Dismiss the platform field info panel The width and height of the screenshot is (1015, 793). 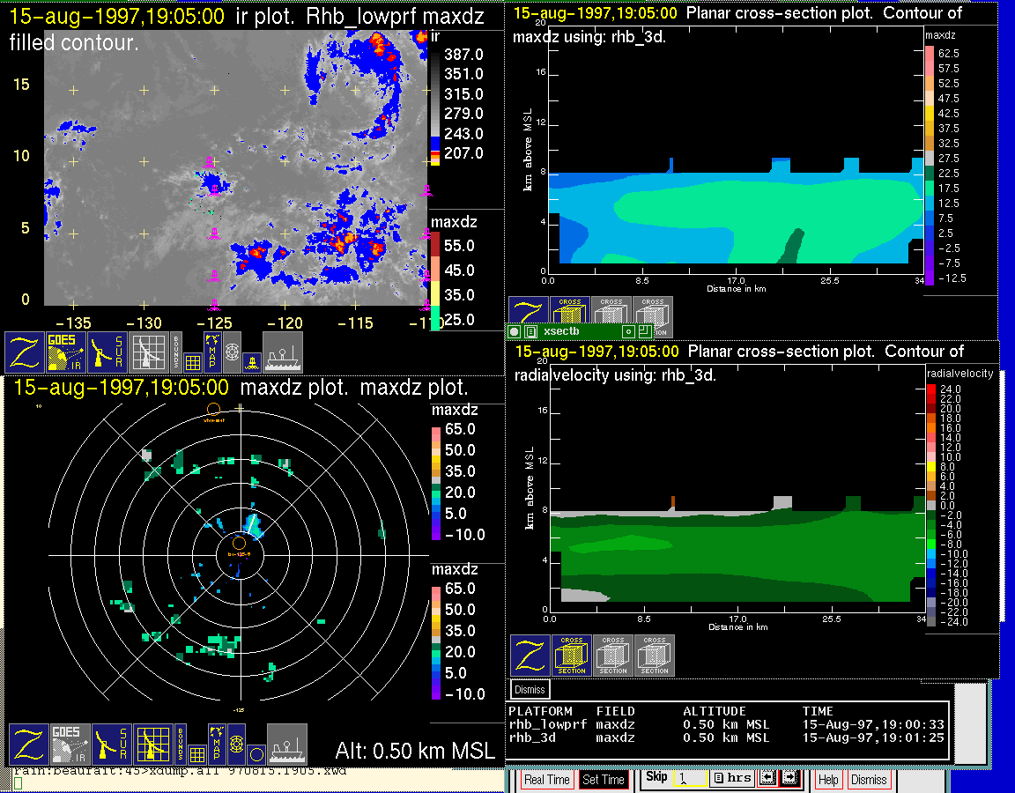pos(530,689)
